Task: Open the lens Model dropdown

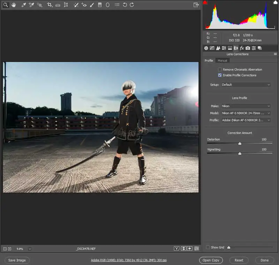Action: tap(246, 113)
